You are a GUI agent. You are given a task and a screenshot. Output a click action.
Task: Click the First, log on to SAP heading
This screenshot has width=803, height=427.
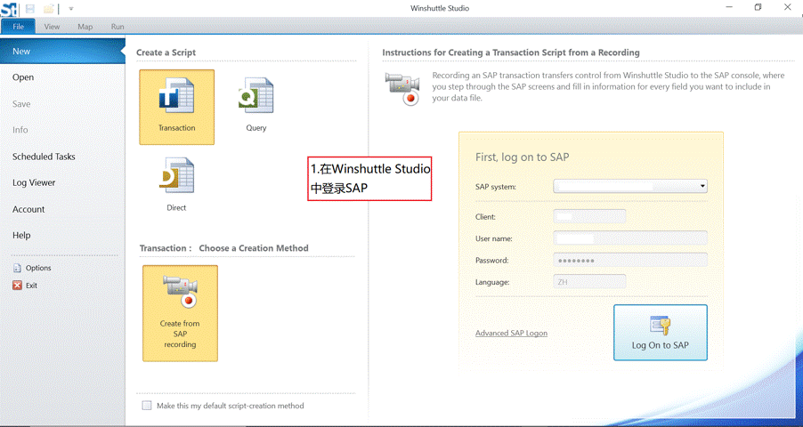[522, 157]
